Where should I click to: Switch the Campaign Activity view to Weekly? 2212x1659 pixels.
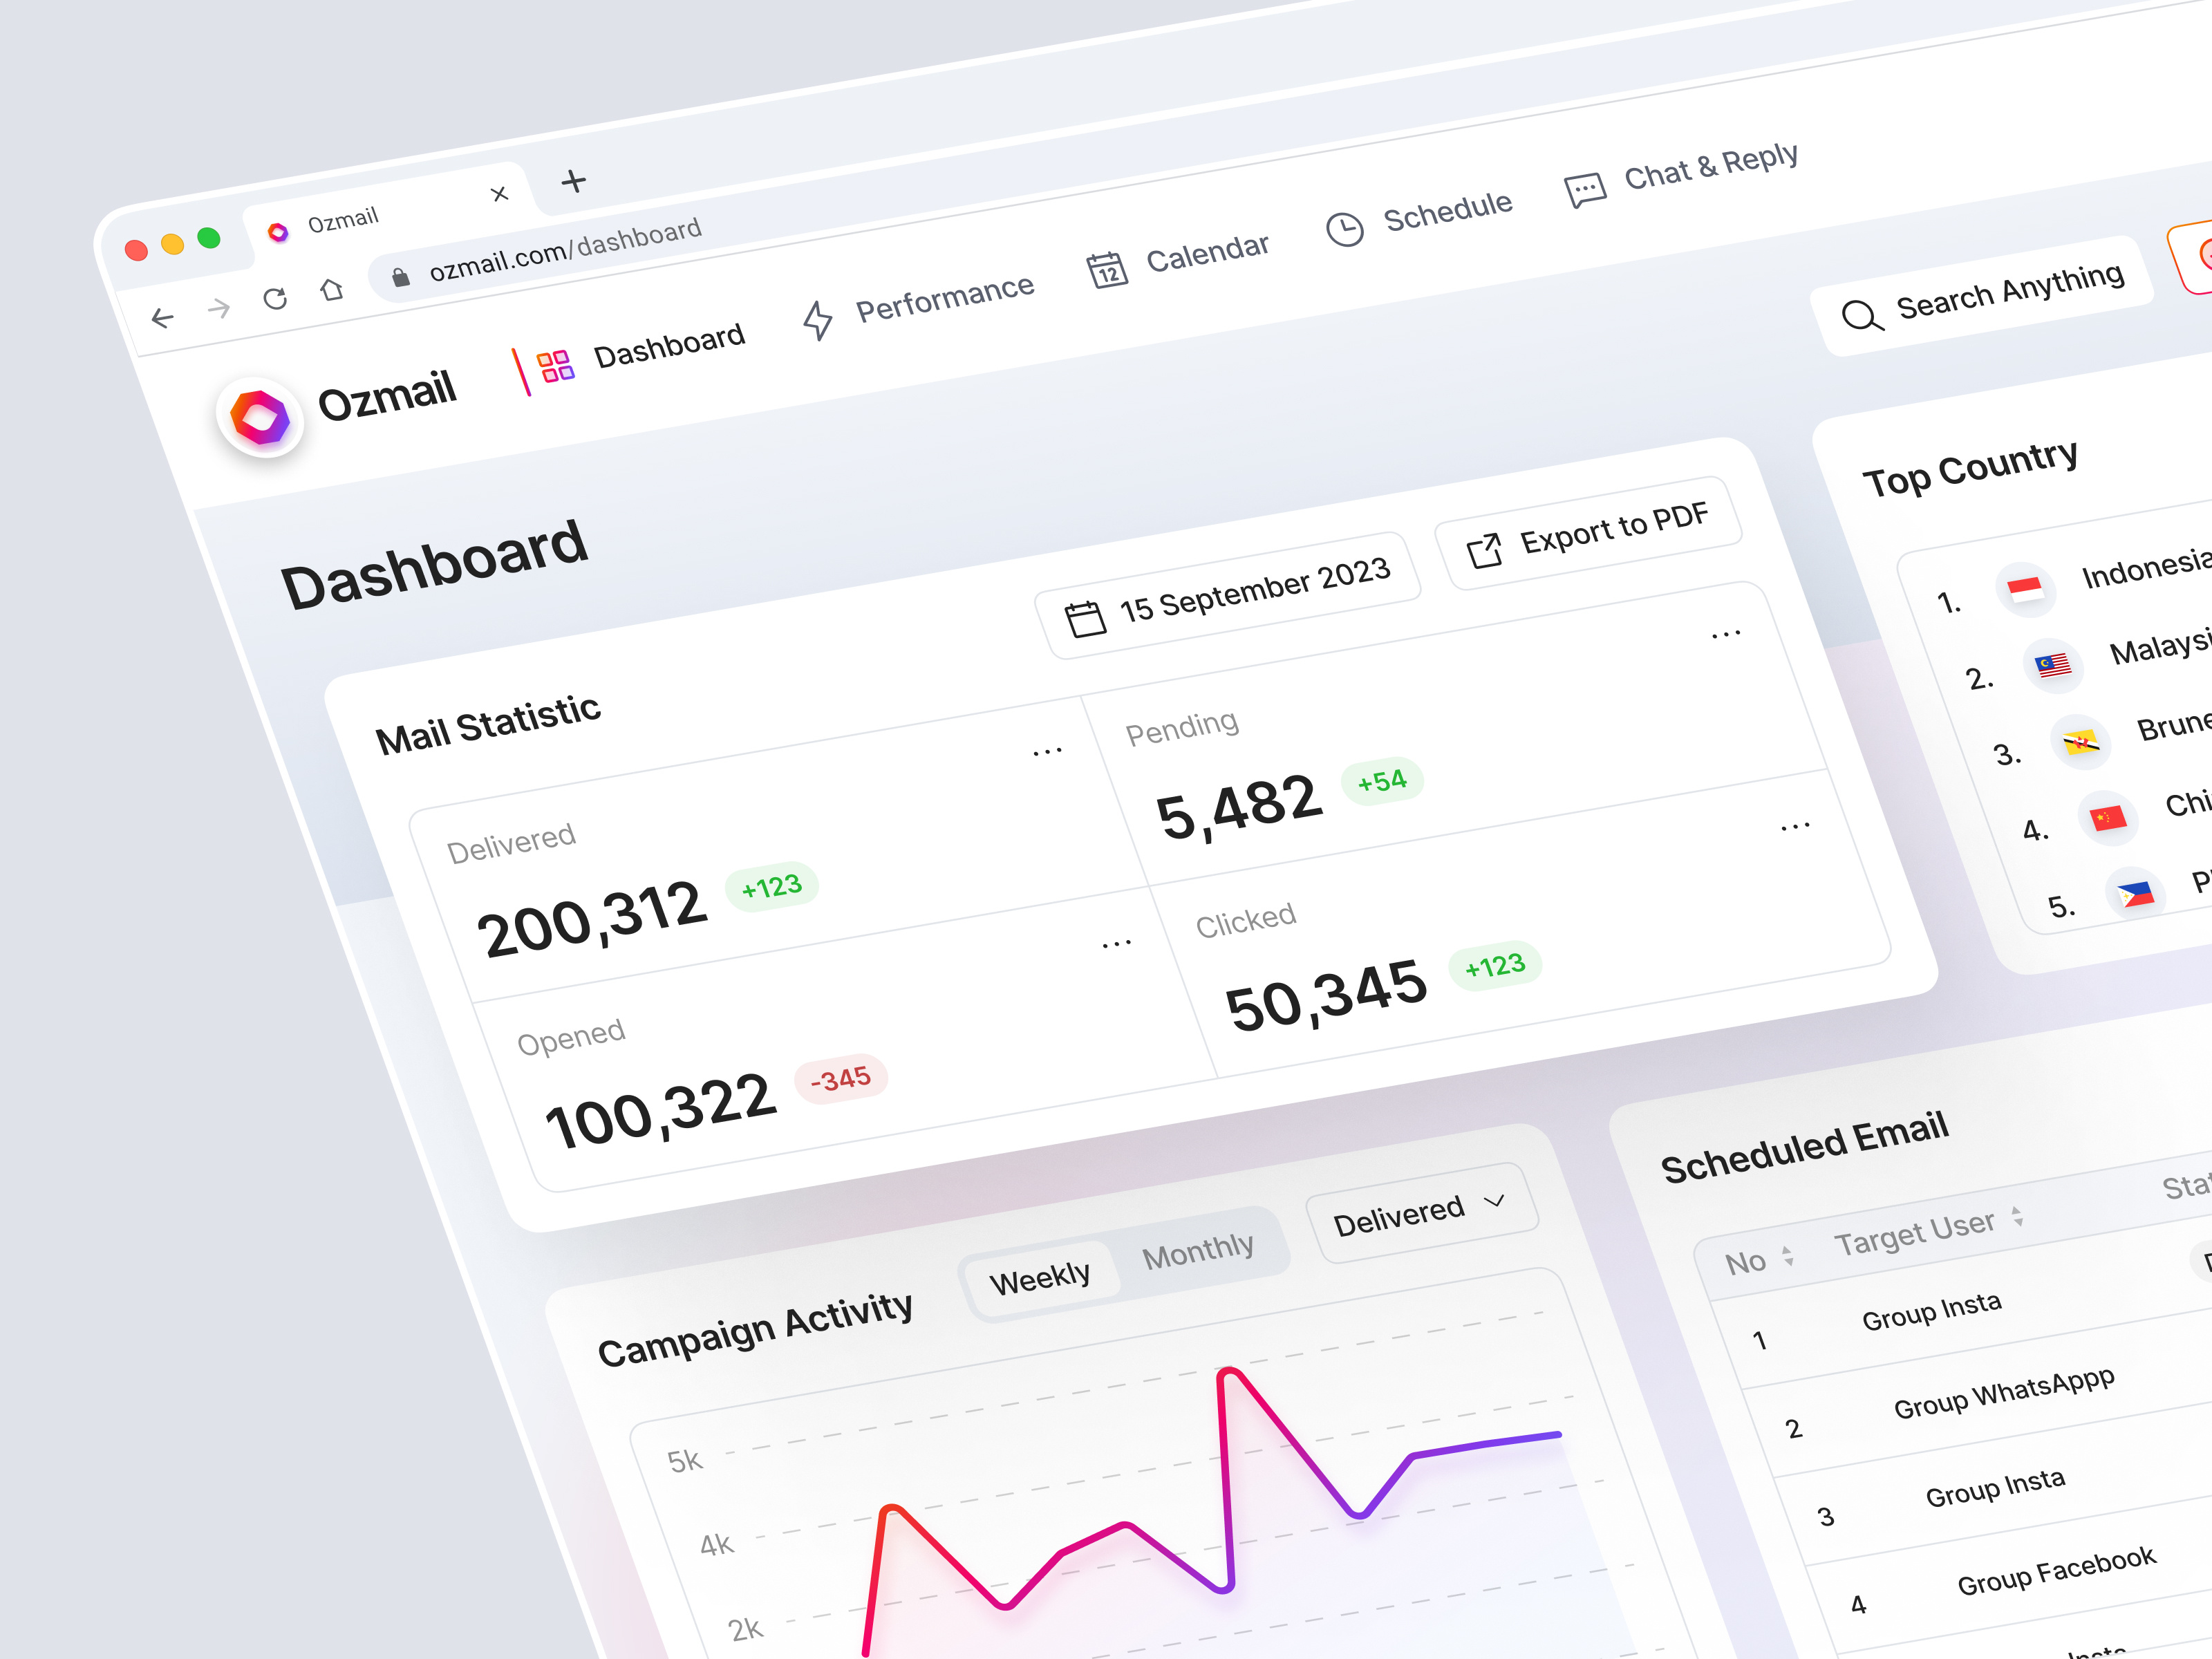[1040, 1274]
